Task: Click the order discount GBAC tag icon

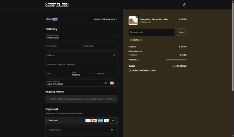Action: pos(129,55)
